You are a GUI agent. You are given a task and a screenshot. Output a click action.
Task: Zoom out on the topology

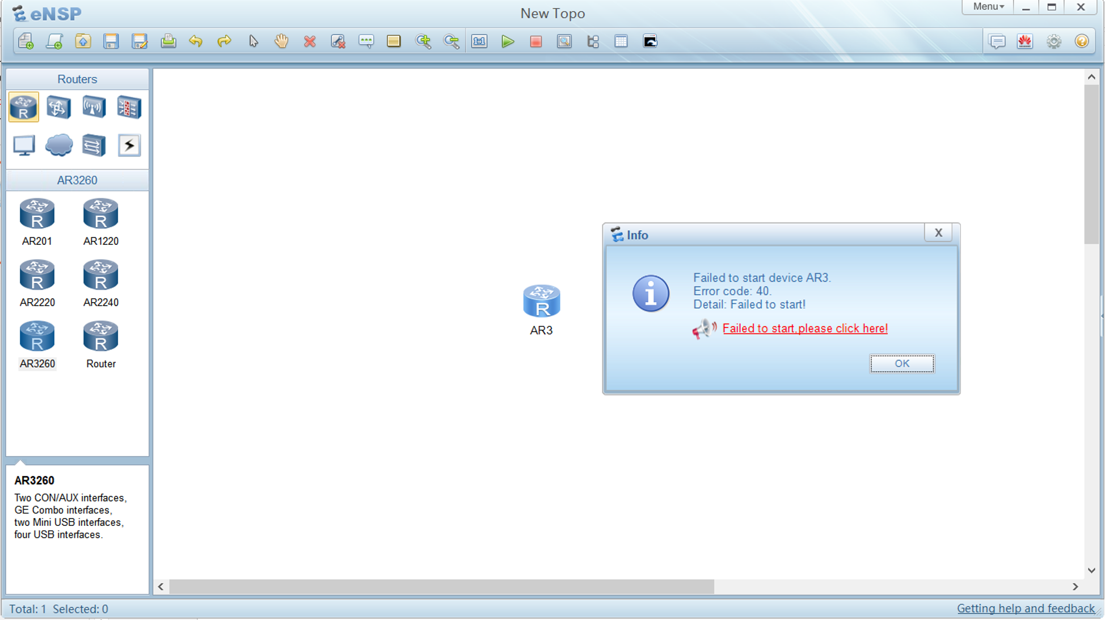tap(452, 41)
